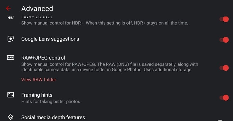The image size is (233, 121).
Task: Tap 'Hints for taking better photos' text
Action: (x=51, y=102)
